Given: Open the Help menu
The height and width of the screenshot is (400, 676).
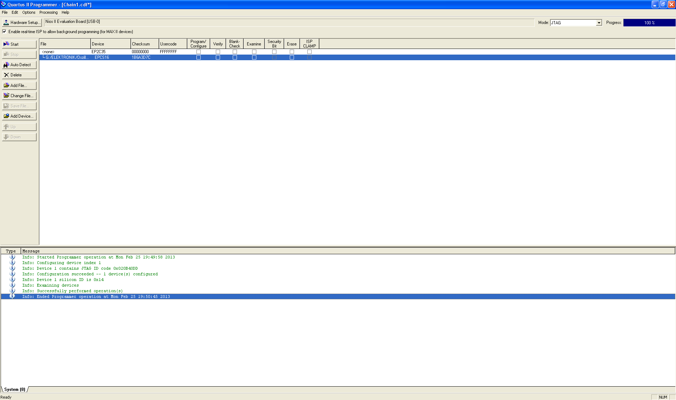Looking at the screenshot, I should tap(65, 12).
